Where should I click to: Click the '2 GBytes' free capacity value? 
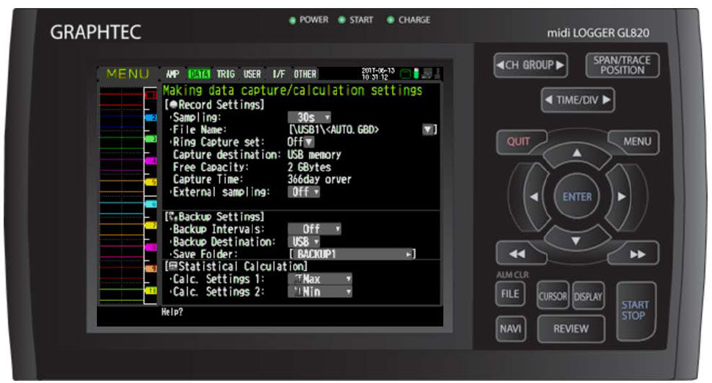309,167
